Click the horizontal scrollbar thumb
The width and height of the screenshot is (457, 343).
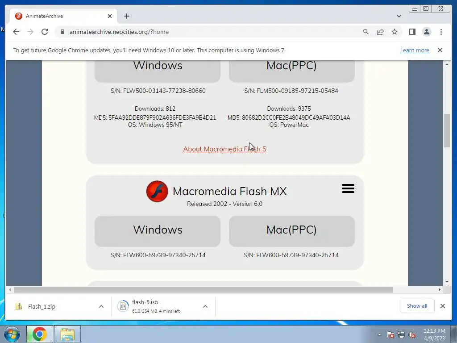click(203, 289)
